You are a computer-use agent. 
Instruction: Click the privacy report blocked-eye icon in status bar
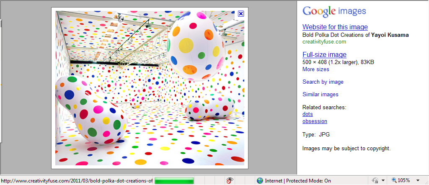pyautogui.click(x=230, y=180)
